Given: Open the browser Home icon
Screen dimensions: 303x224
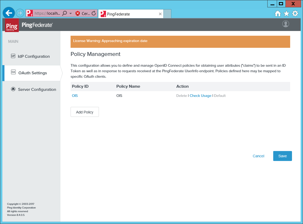Looking at the screenshot, I should [x=278, y=14].
